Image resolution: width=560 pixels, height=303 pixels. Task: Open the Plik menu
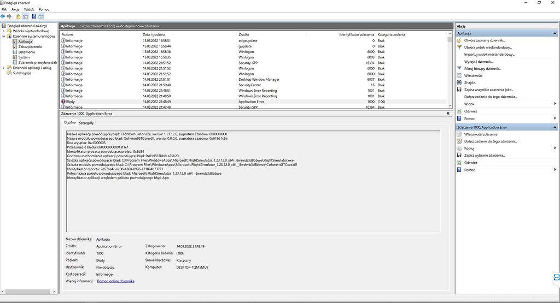click(4, 9)
